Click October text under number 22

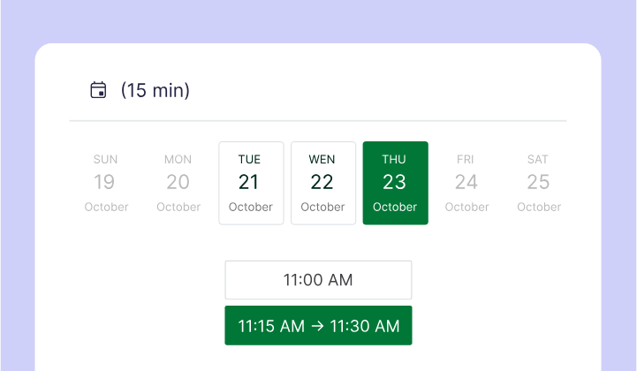click(322, 208)
